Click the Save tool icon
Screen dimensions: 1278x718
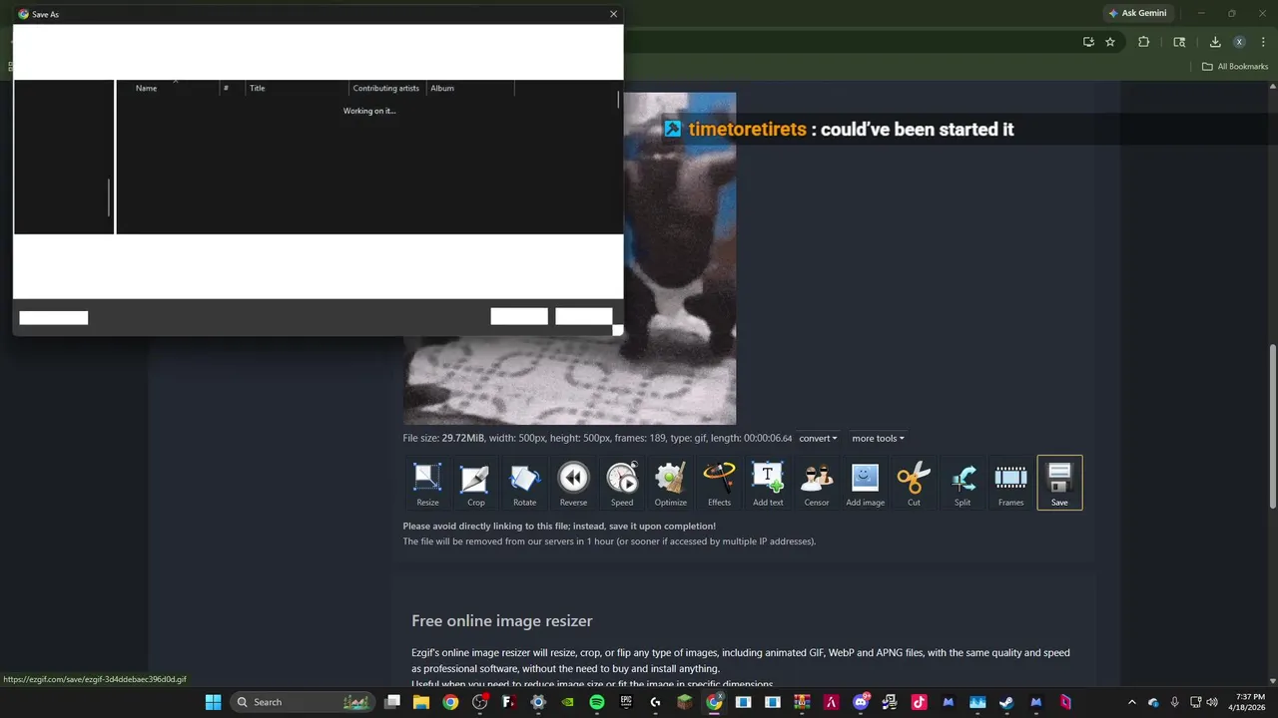(x=1059, y=484)
